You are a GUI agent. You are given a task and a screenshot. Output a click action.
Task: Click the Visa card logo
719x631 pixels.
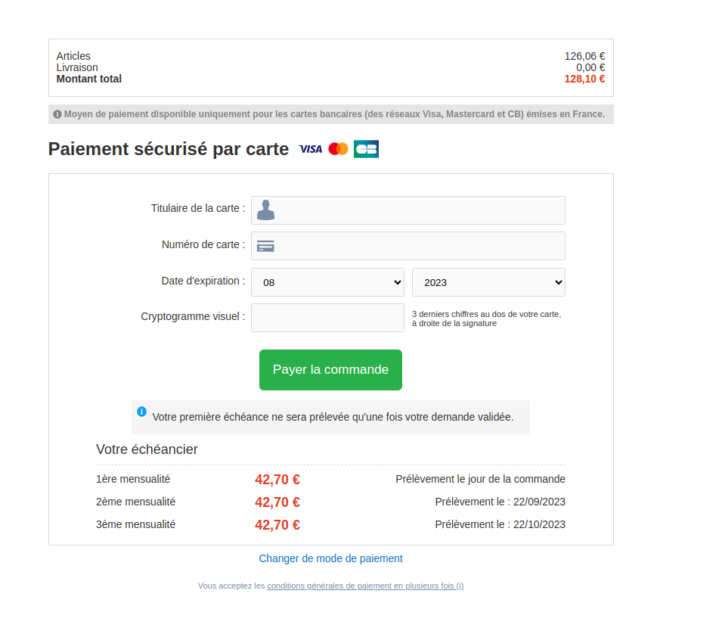coord(311,149)
